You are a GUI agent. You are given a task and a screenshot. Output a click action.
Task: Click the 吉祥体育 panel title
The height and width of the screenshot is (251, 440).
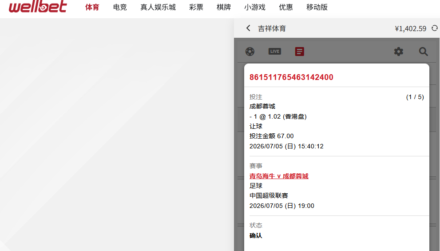272,28
